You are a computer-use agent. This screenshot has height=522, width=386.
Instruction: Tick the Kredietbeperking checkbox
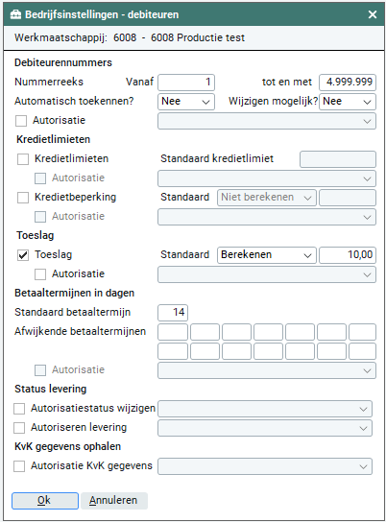(23, 198)
